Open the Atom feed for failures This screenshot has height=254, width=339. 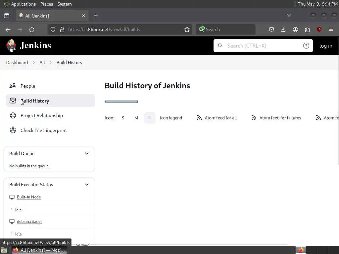click(x=276, y=118)
